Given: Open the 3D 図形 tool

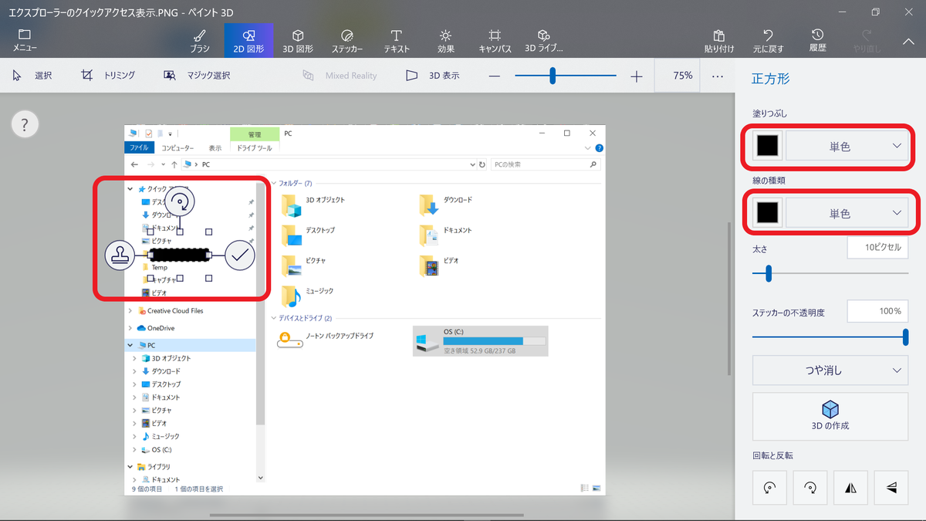Looking at the screenshot, I should coord(298,40).
